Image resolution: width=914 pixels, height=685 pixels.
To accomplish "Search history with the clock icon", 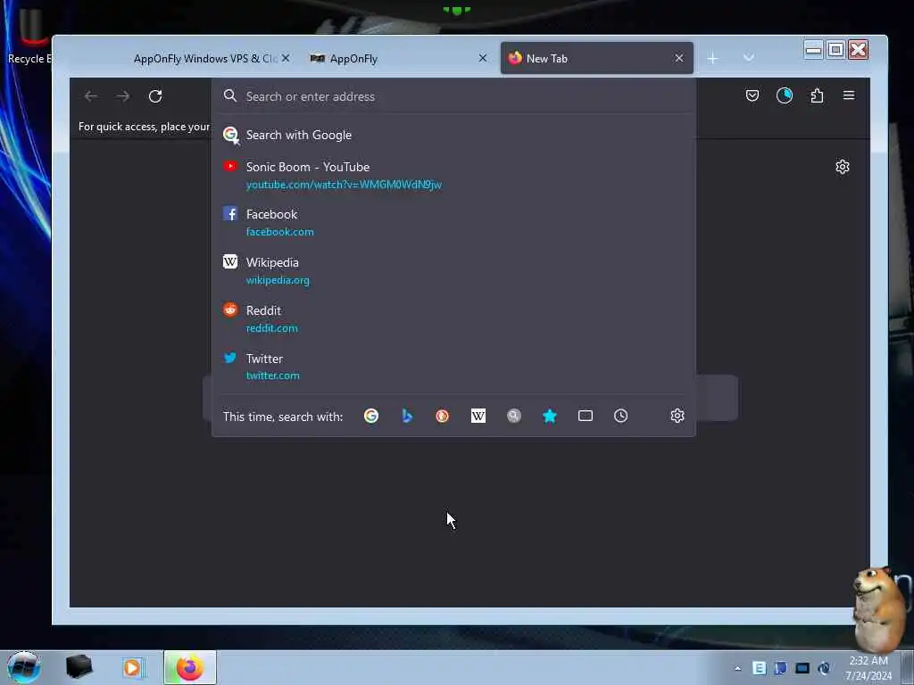I will pos(621,416).
